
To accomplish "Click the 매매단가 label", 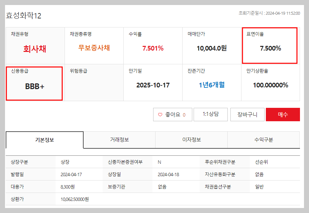I will pos(196,34).
